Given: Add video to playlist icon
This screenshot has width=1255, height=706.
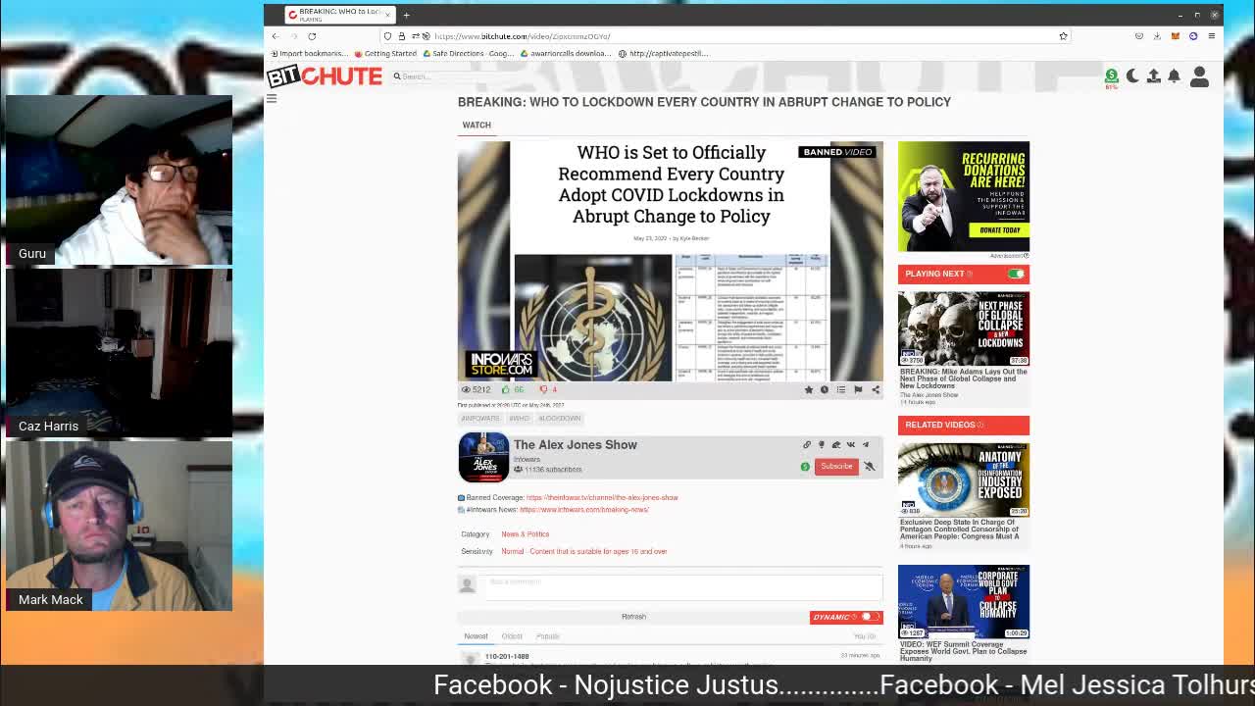Looking at the screenshot, I should 840,389.
